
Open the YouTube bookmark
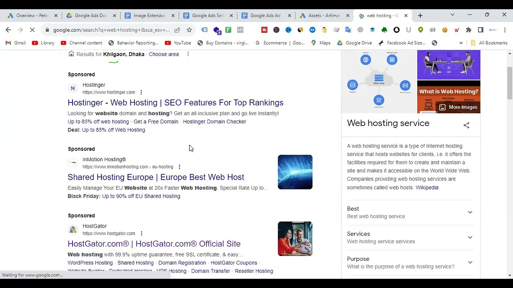[178, 43]
